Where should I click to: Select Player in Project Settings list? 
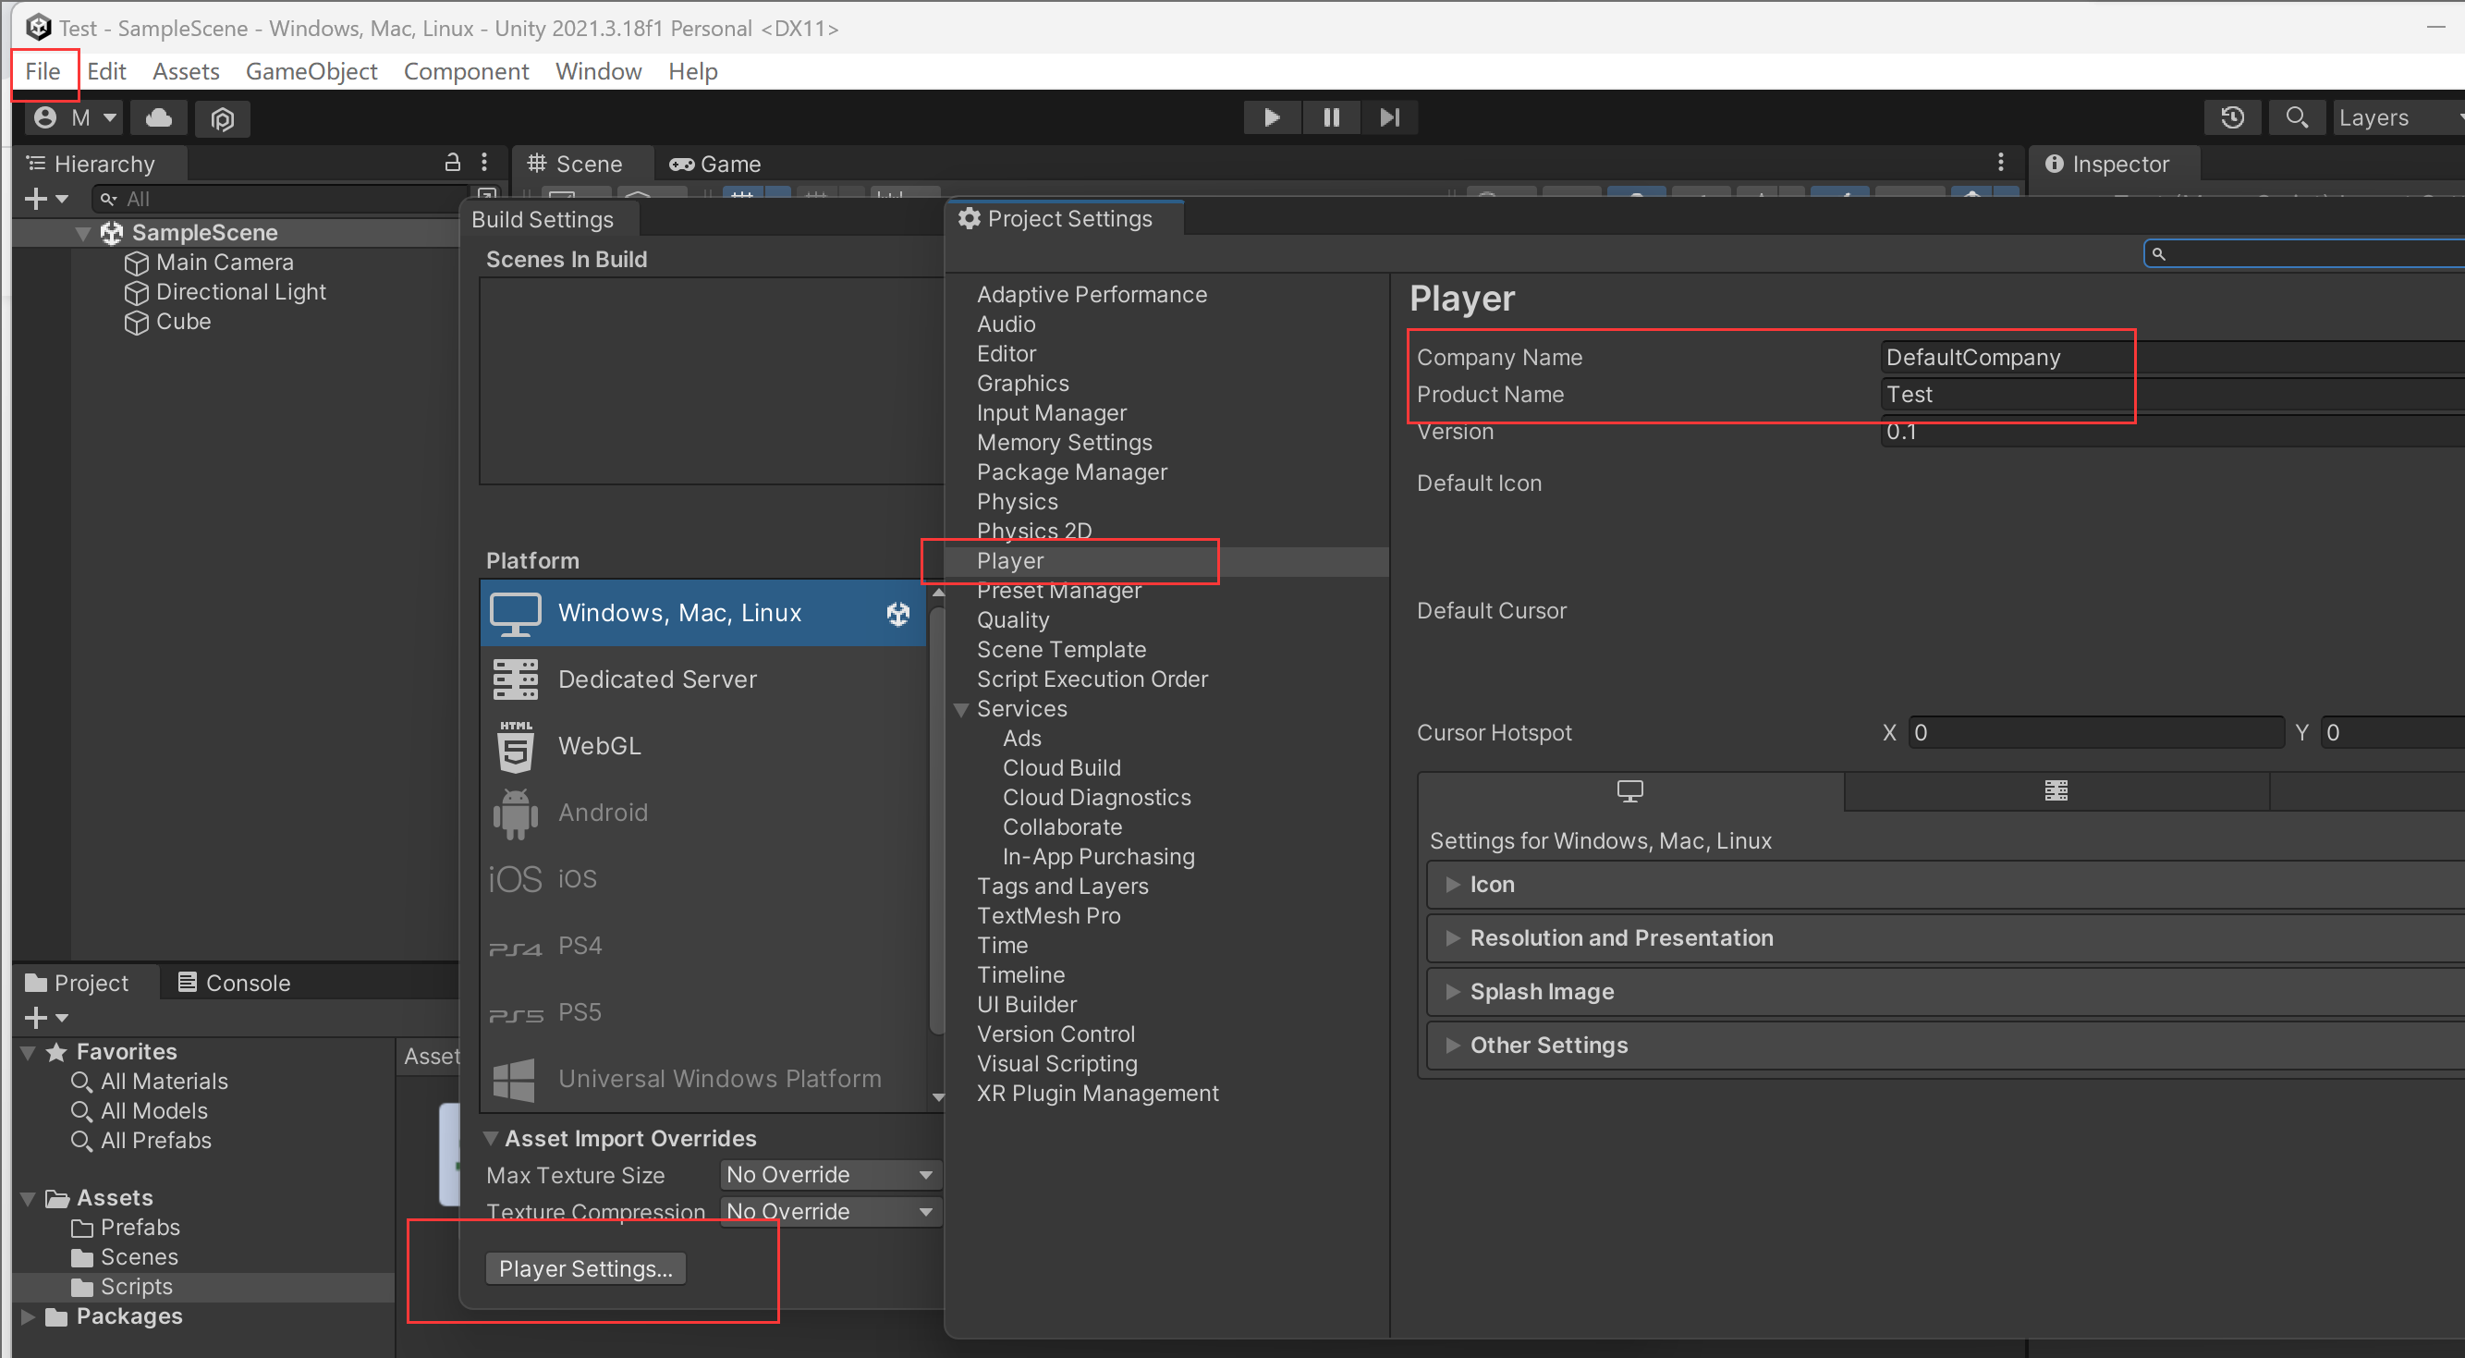coord(1166,561)
